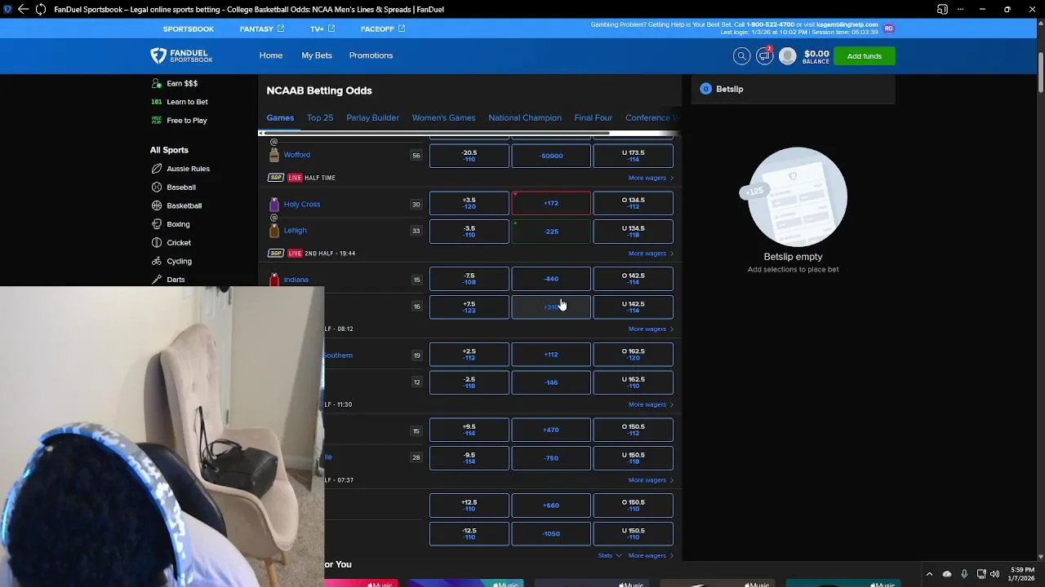Expand More wagers for Indiana game
The image size is (1045, 587).
[651, 329]
